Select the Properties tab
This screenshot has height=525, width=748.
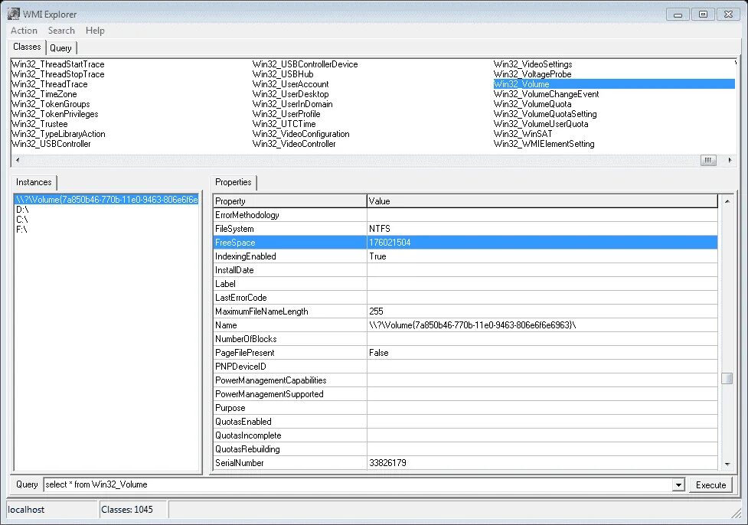pos(233,182)
